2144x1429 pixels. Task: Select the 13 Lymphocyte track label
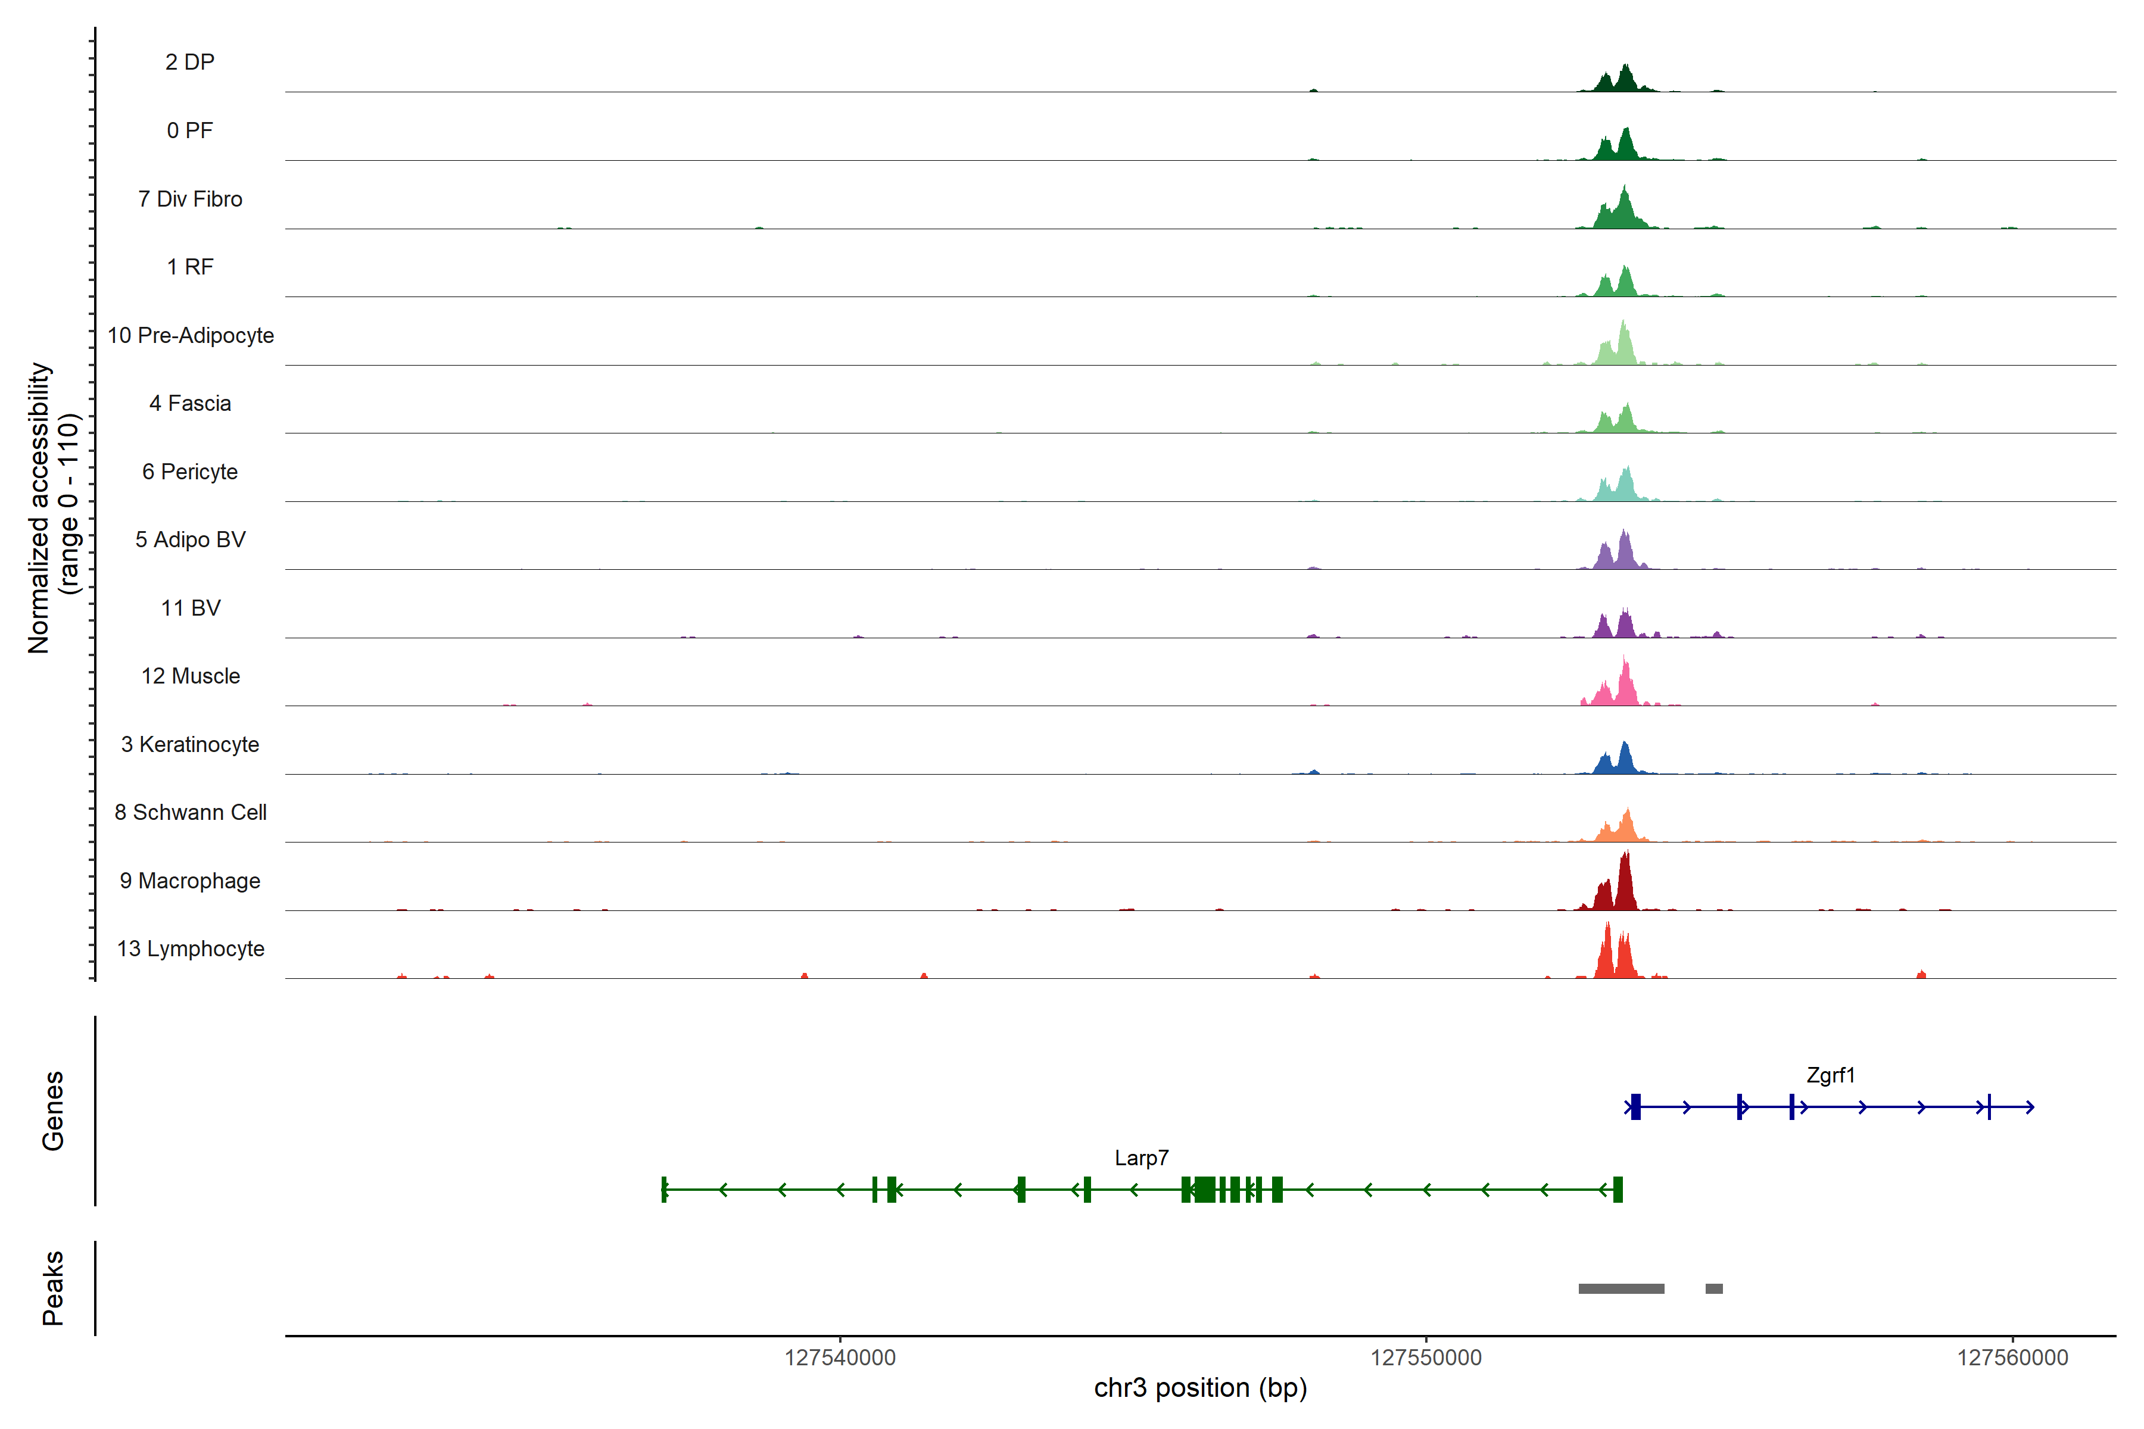[x=191, y=948]
